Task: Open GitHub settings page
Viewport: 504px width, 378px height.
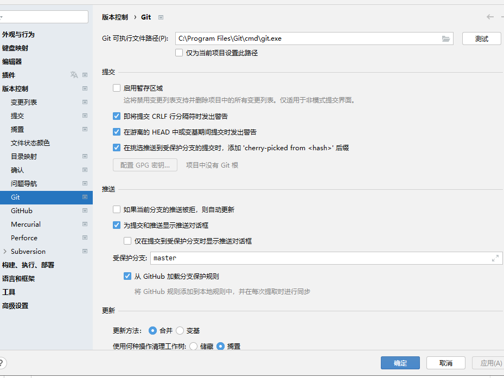Action: coord(22,210)
